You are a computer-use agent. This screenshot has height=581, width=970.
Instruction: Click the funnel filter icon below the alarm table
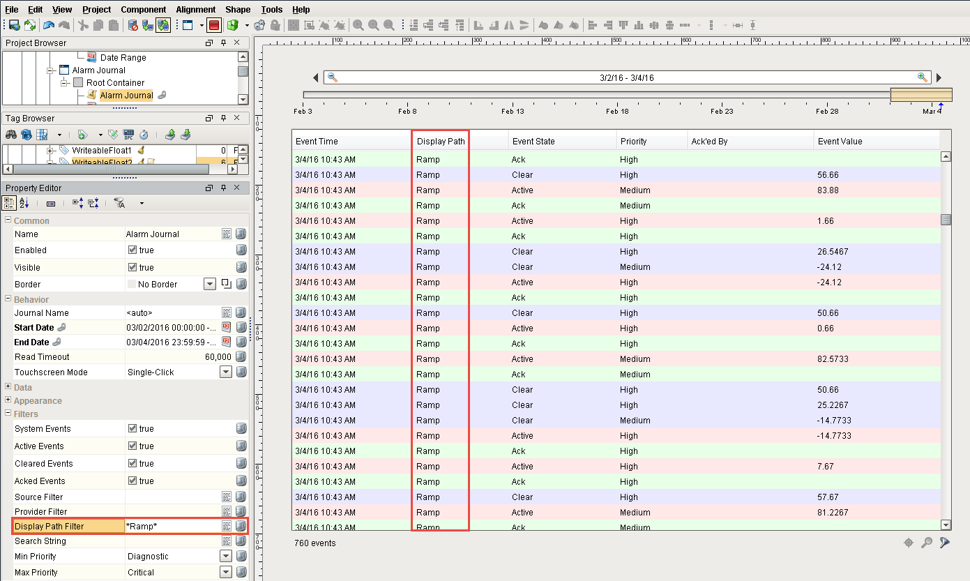(x=944, y=542)
